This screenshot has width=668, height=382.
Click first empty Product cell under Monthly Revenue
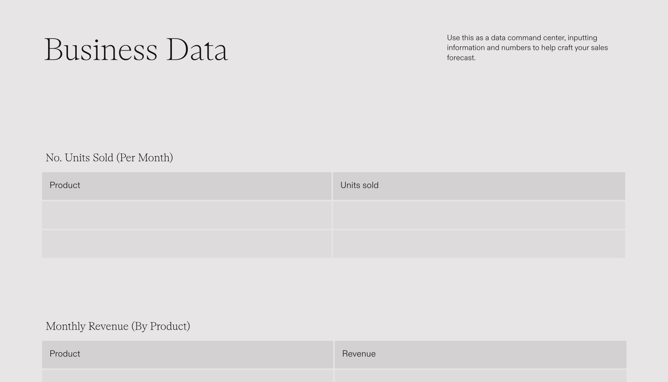(x=187, y=376)
